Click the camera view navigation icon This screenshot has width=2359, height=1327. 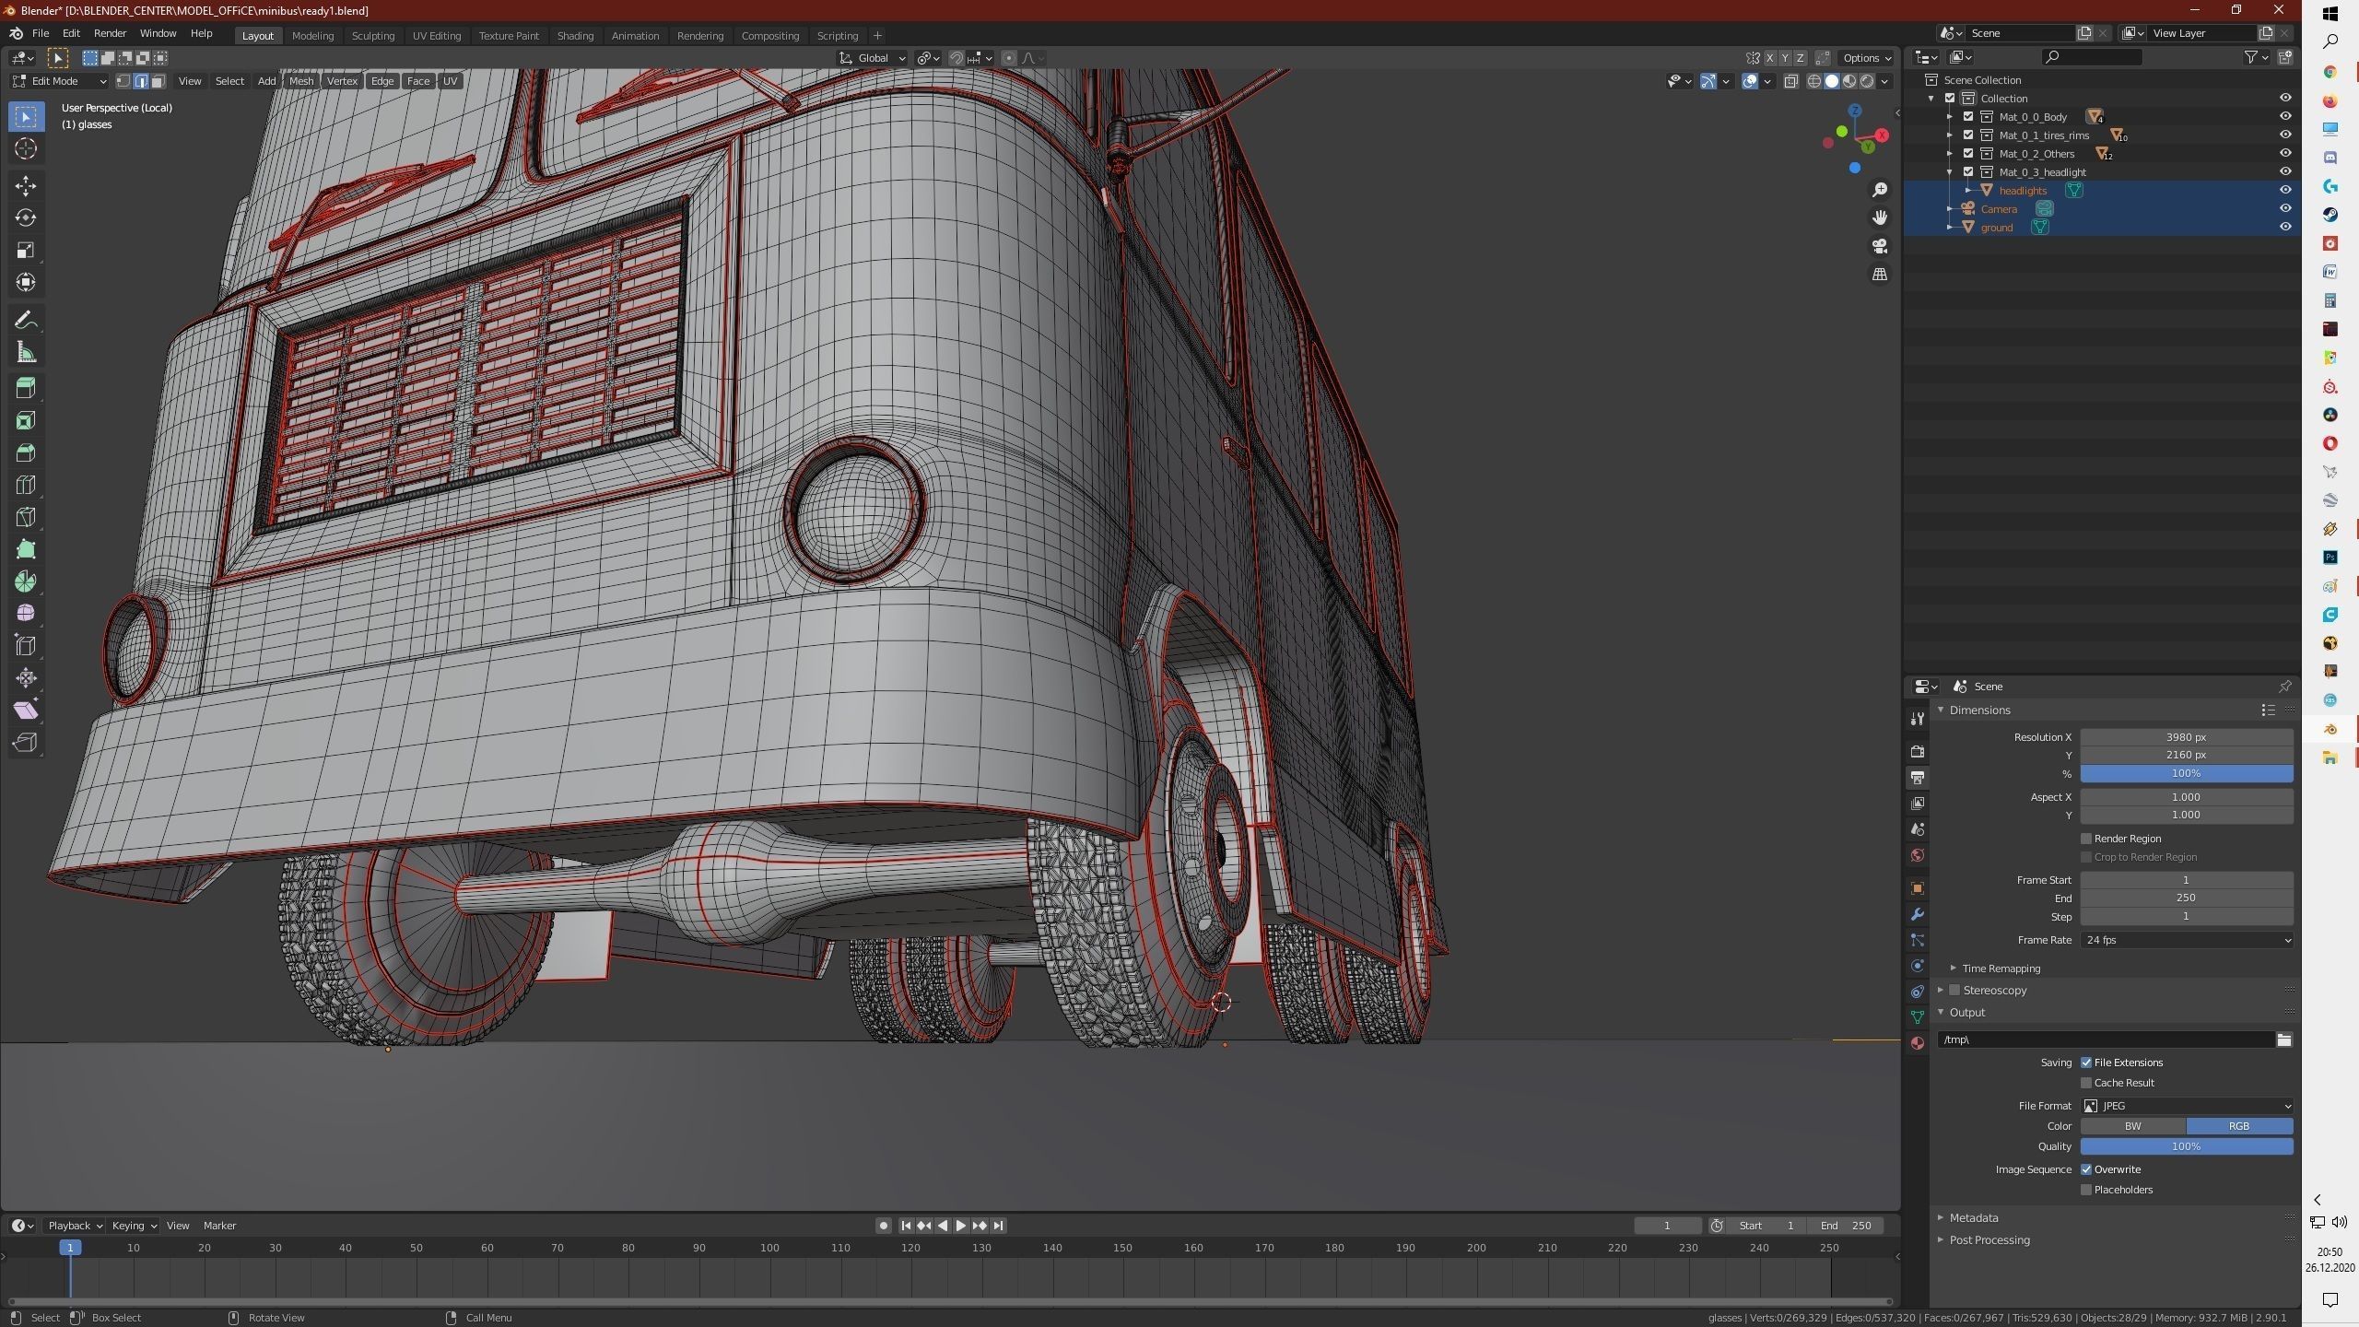click(x=1879, y=246)
